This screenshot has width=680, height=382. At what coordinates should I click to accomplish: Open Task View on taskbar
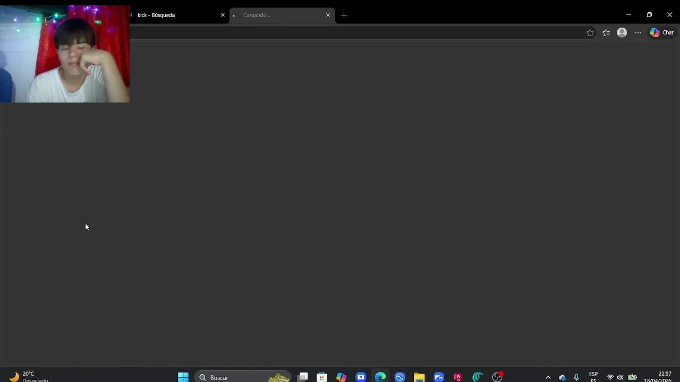coord(303,377)
